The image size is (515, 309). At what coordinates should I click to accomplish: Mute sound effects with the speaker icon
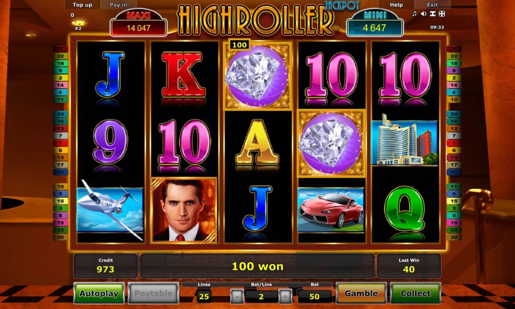424,13
